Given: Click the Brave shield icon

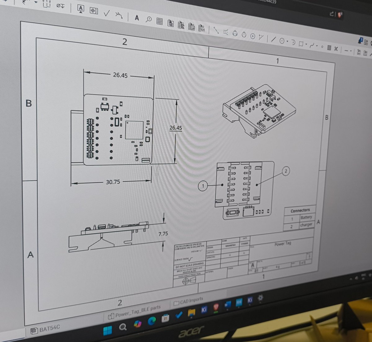Looking at the screenshot, I should coord(339,15).
